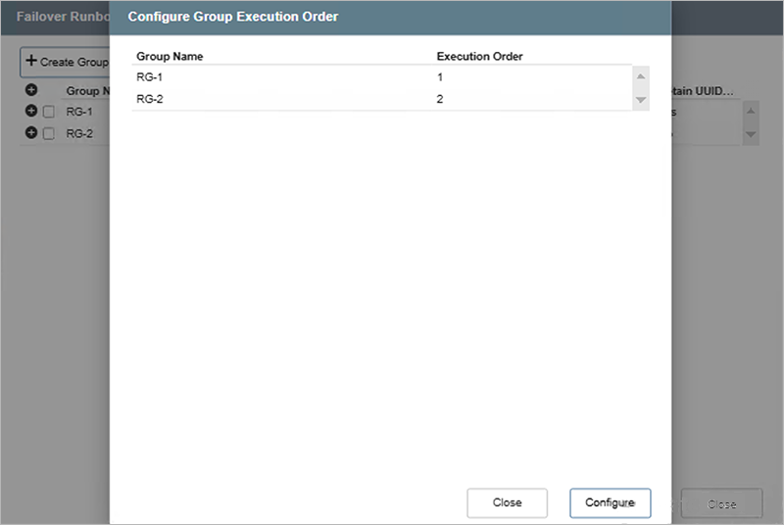Click the Configure button in the dialog
Viewport: 784px width, 525px height.
[610, 502]
